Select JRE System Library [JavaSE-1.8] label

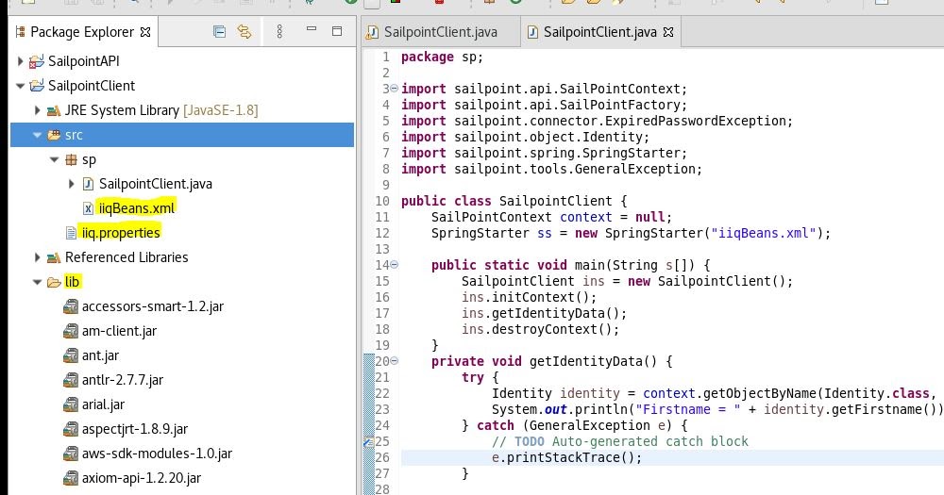click(161, 110)
